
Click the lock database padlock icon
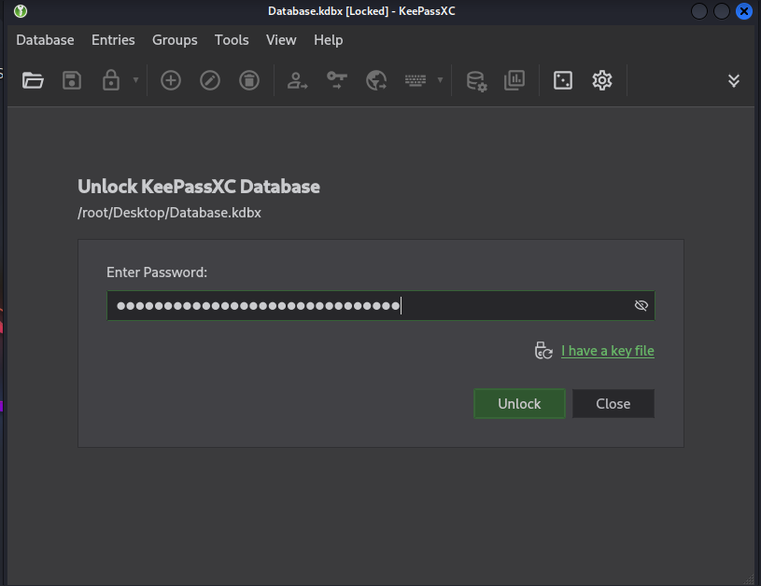(x=111, y=80)
